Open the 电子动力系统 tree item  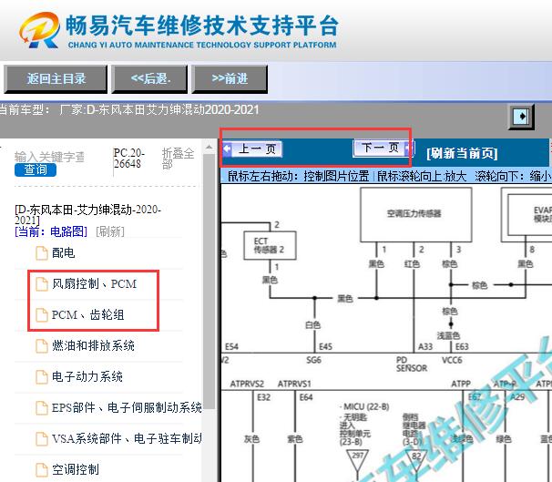click(x=87, y=376)
